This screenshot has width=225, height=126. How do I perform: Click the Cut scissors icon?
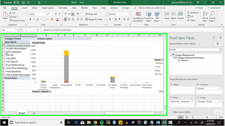tap(10, 13)
